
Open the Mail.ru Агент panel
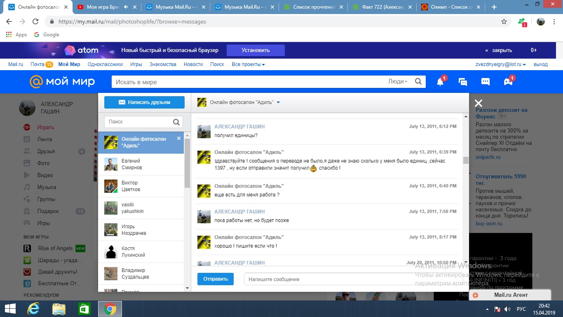pyautogui.click(x=510, y=295)
